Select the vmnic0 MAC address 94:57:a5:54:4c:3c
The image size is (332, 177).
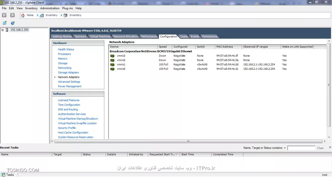(227, 69)
